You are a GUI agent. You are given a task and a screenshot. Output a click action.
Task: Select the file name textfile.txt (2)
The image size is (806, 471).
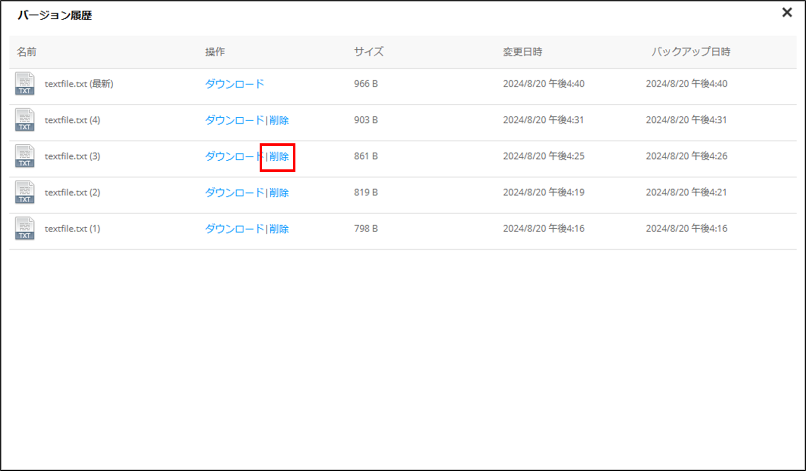pyautogui.click(x=73, y=192)
